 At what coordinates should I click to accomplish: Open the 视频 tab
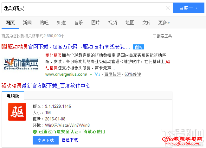pyautogui.click(x=113, y=23)
